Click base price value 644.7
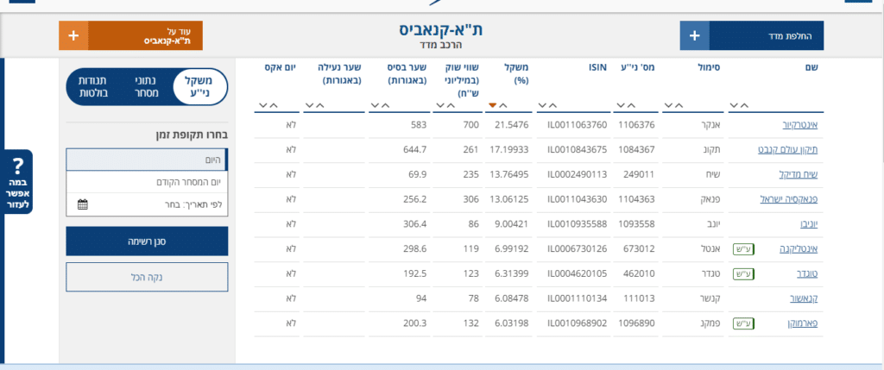 pos(414,149)
